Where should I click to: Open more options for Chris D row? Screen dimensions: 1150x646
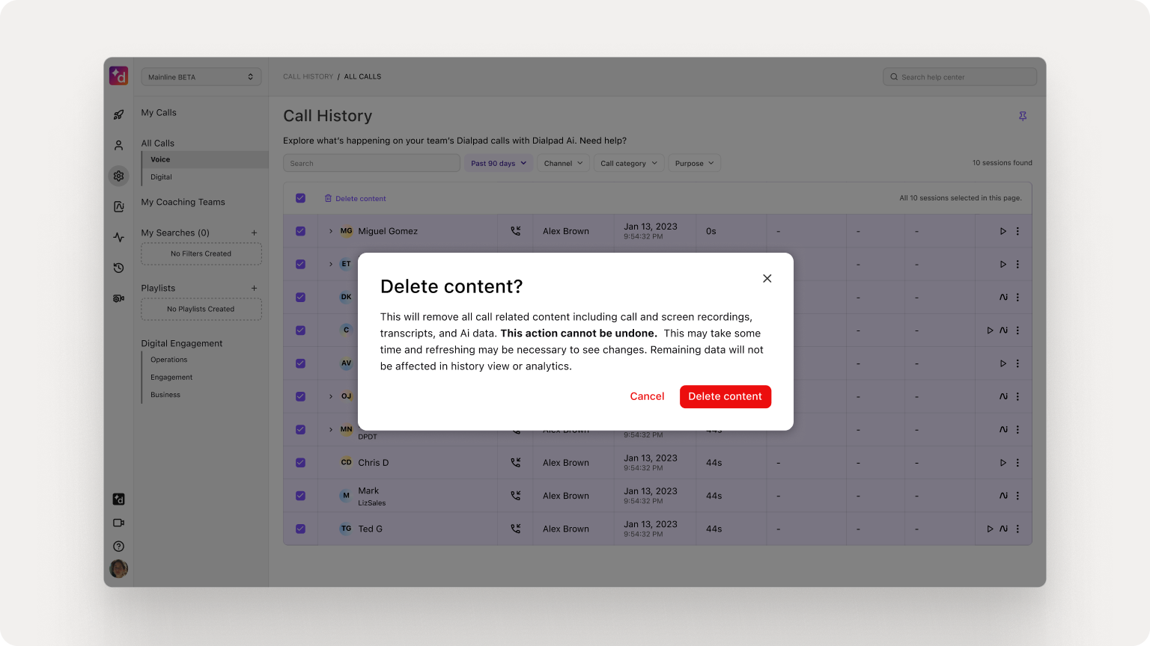pos(1017,463)
